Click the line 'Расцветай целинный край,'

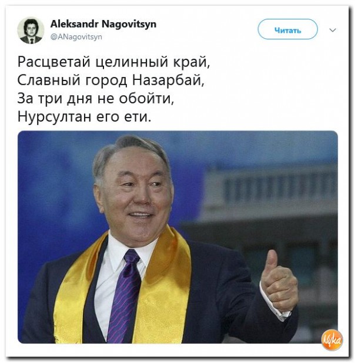pyautogui.click(x=114, y=62)
